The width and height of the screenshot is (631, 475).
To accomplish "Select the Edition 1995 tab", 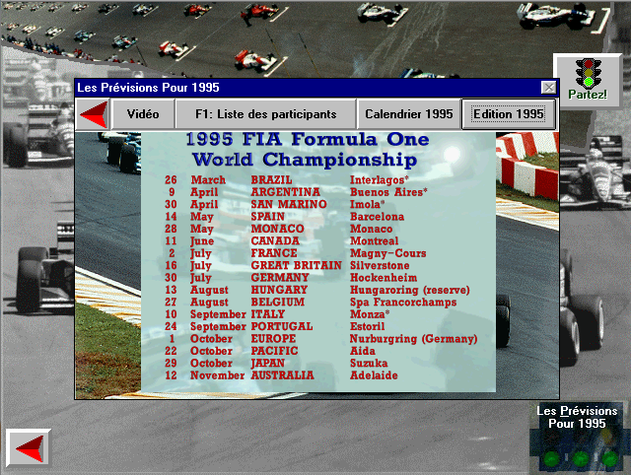I will click(x=509, y=114).
